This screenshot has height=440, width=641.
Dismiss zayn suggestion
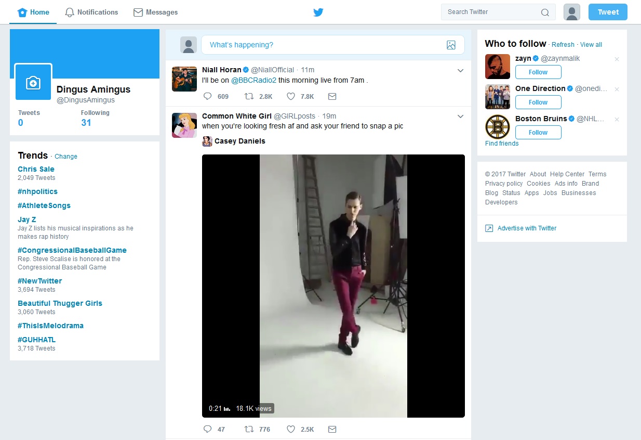pyautogui.click(x=617, y=59)
